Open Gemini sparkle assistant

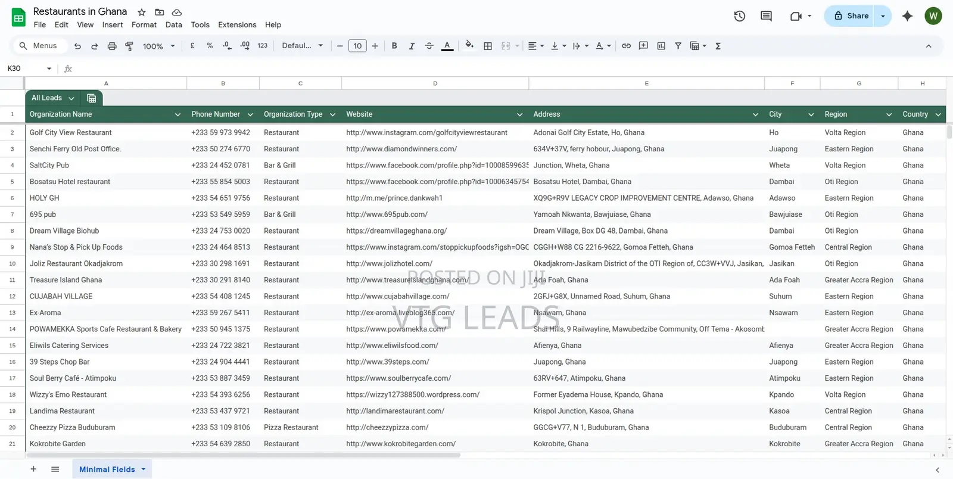907,16
